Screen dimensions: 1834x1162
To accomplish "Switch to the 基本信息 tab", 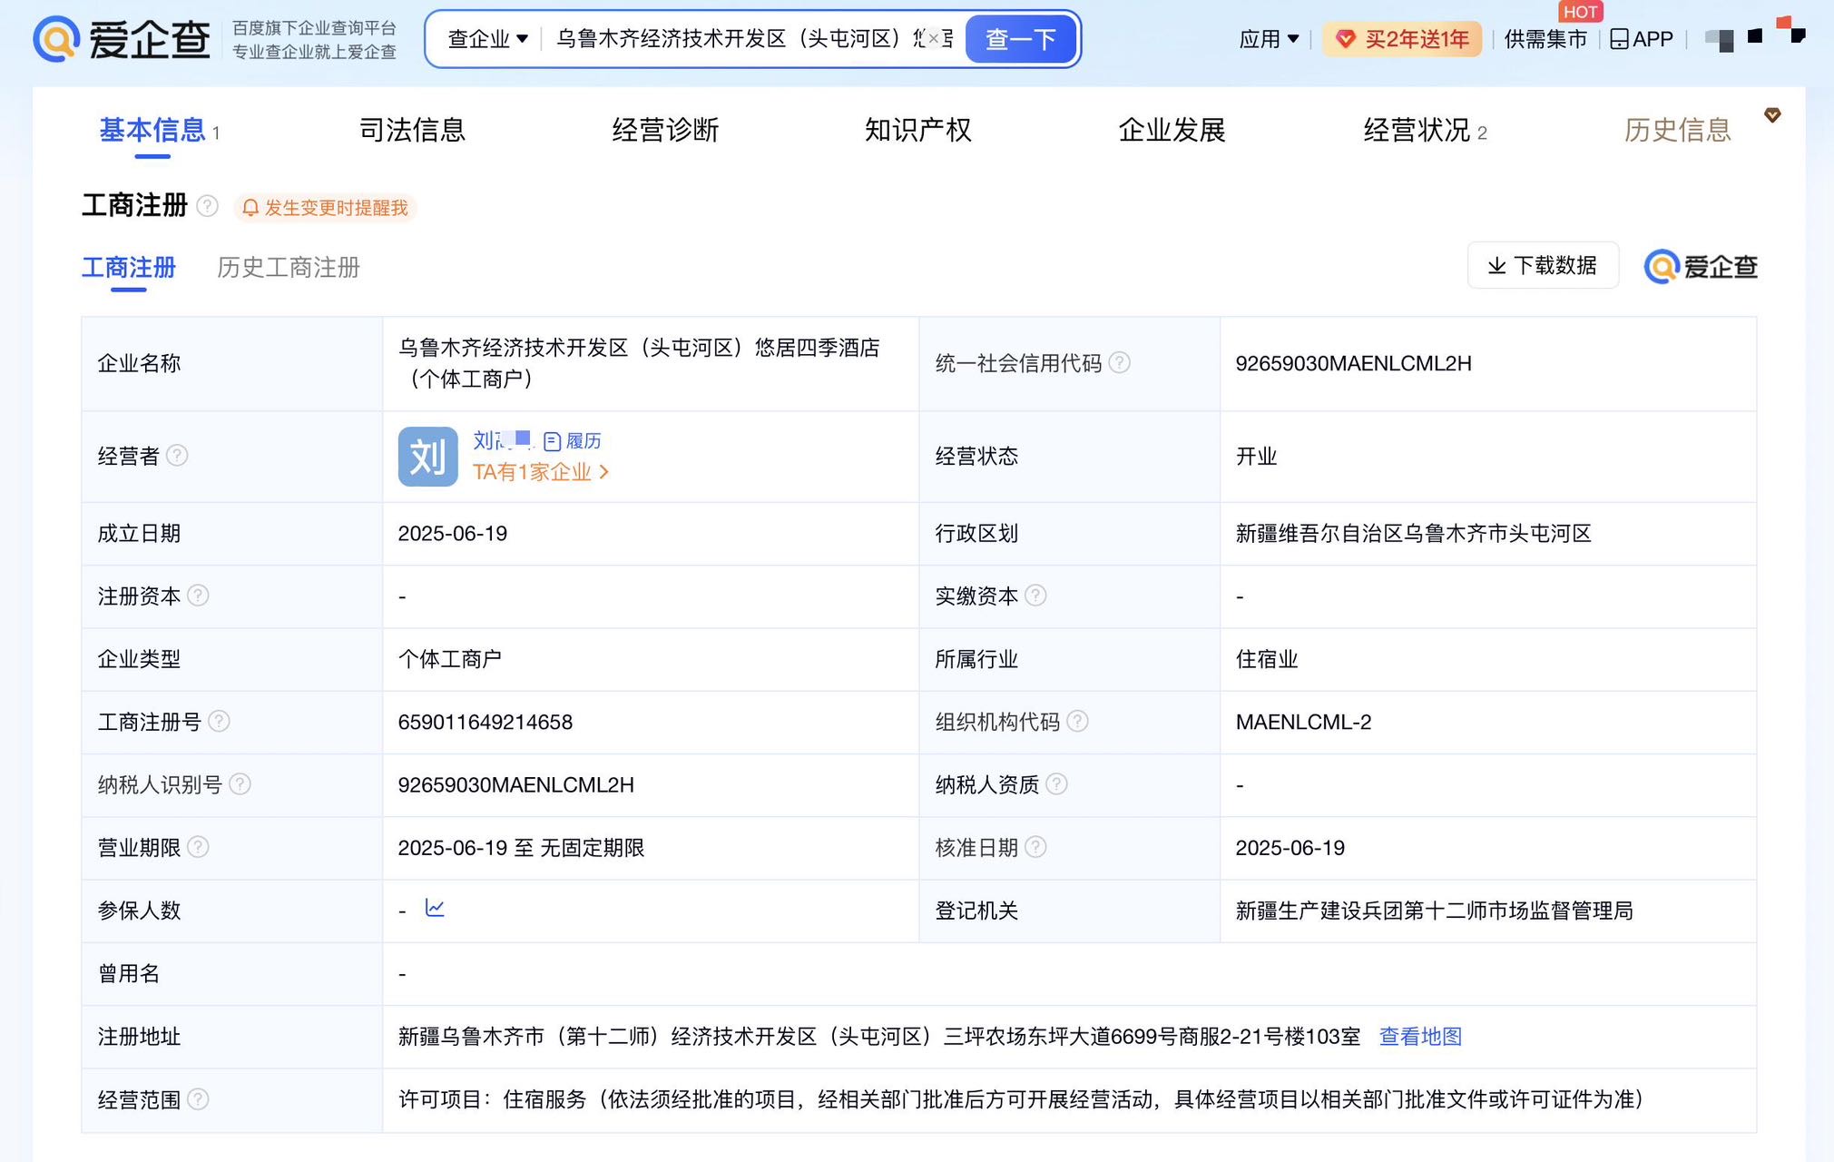I will click(152, 130).
